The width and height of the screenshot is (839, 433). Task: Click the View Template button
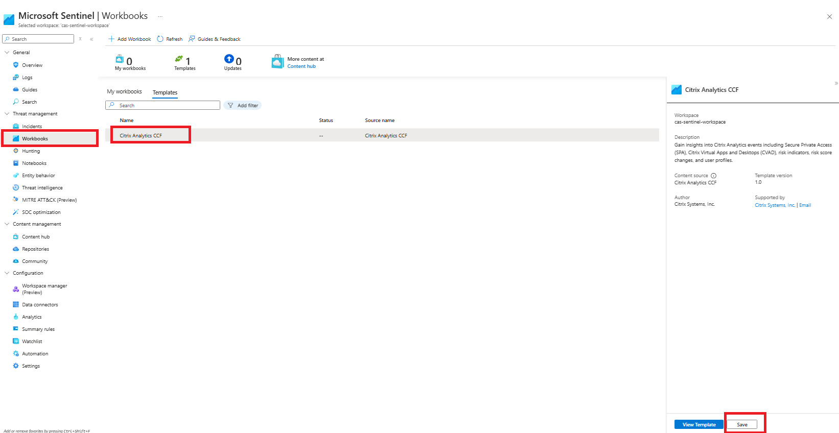(699, 424)
